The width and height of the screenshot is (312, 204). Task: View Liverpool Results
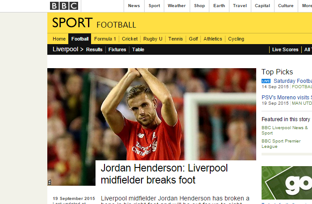point(94,49)
